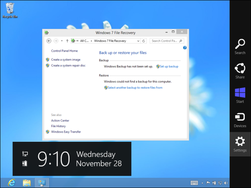The width and height of the screenshot is (251, 188).
Task: Open the Search charm
Action: [240, 47]
